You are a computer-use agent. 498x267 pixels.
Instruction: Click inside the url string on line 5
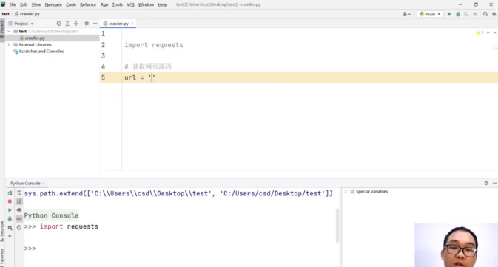click(152, 77)
